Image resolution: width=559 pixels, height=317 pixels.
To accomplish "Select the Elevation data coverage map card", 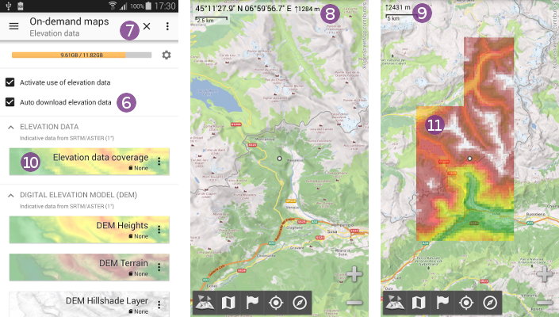I will point(89,162).
